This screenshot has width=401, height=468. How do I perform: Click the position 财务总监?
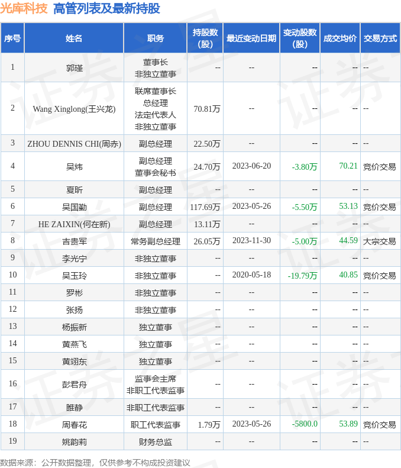pyautogui.click(x=156, y=442)
